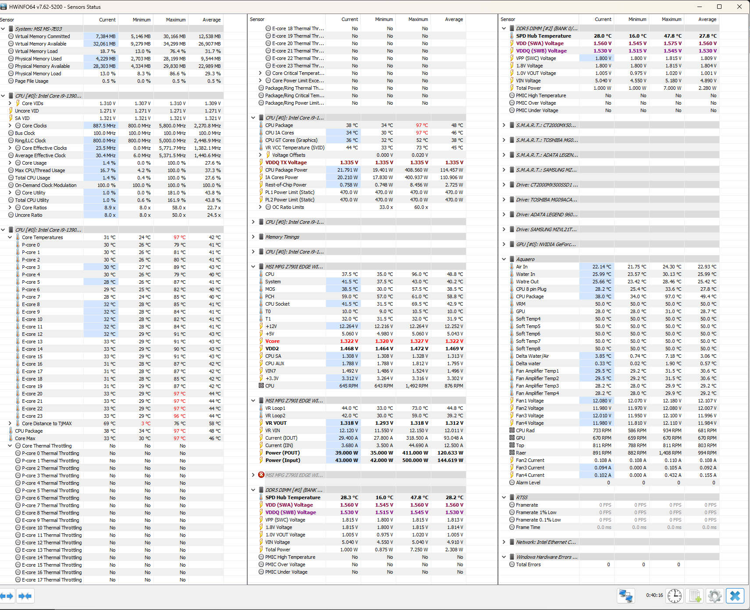This screenshot has width=750, height=610.
Task: Click the bolt icon beside Power (POUT)
Action: click(261, 453)
